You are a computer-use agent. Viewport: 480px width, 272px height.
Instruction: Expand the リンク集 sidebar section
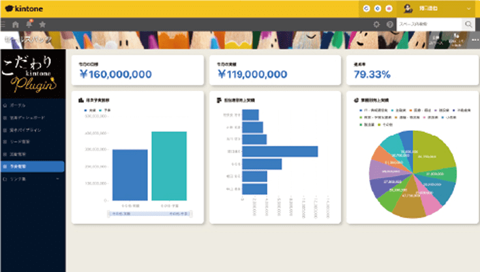tap(32, 178)
